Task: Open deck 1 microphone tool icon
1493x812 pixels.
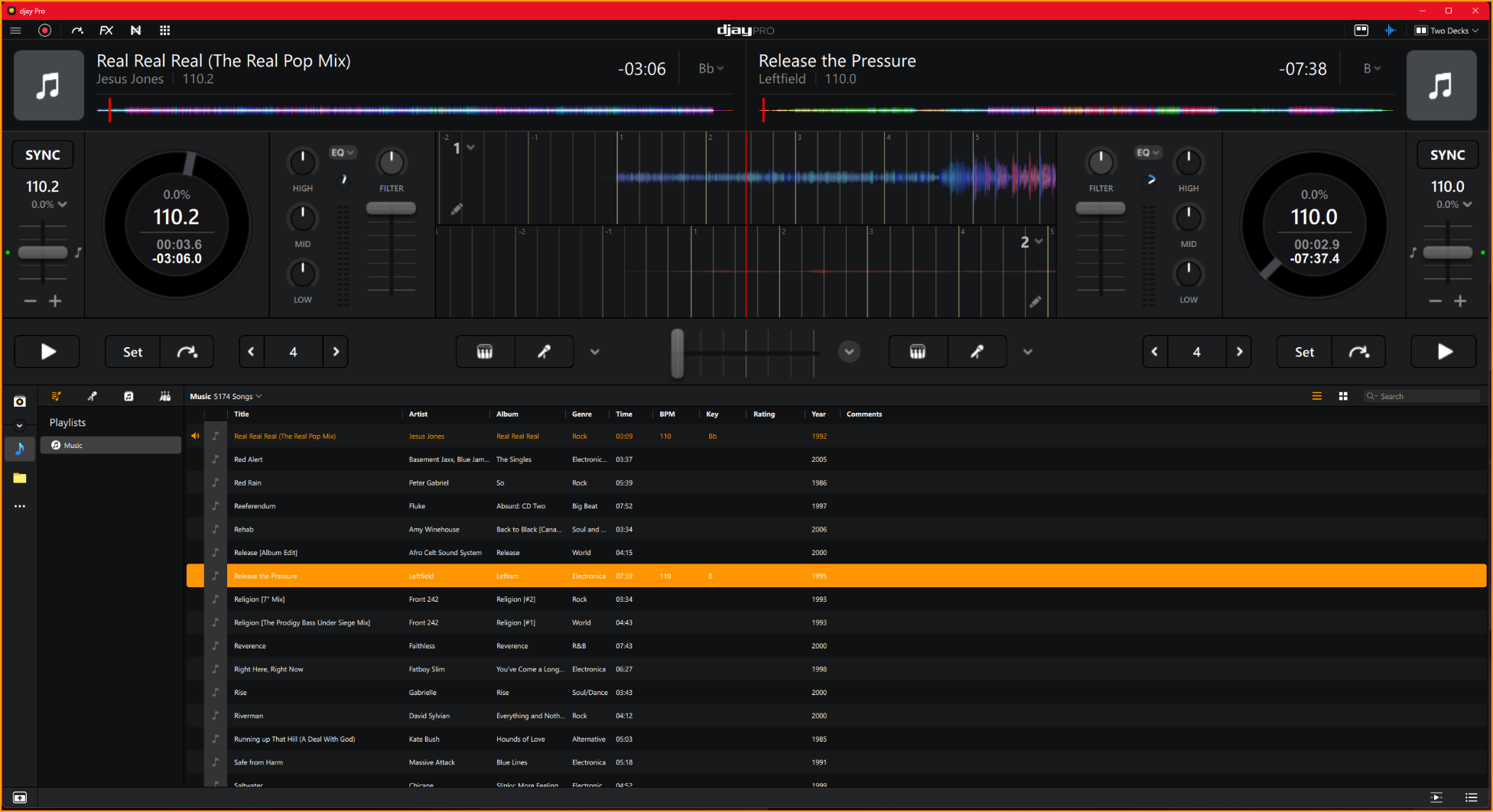Action: coord(544,352)
